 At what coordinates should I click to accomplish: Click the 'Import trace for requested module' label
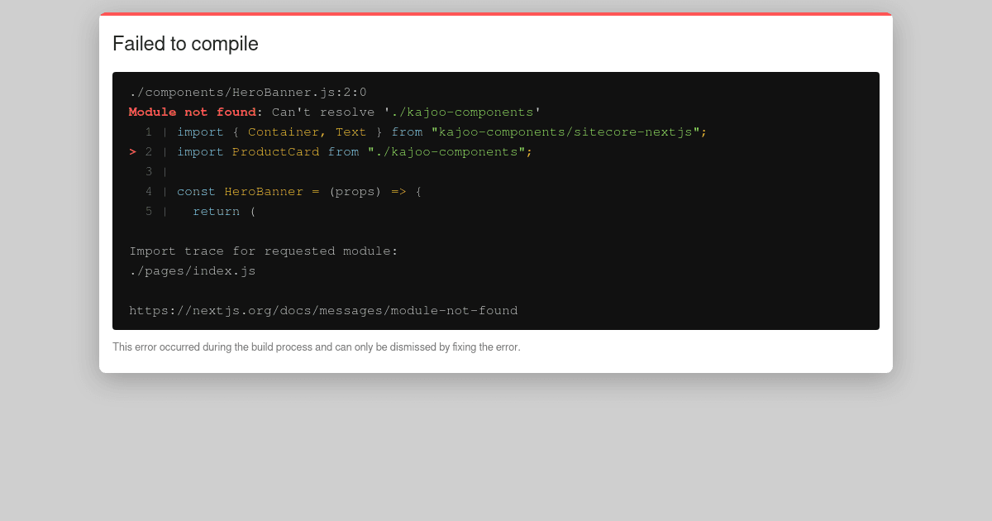coord(263,251)
